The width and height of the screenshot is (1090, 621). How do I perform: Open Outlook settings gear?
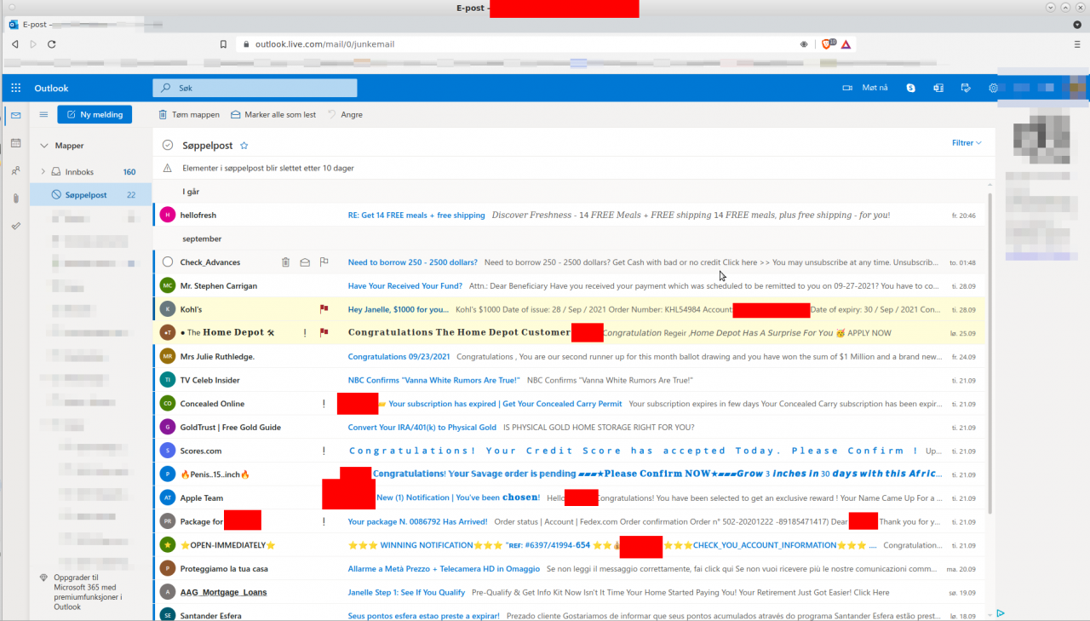point(993,87)
